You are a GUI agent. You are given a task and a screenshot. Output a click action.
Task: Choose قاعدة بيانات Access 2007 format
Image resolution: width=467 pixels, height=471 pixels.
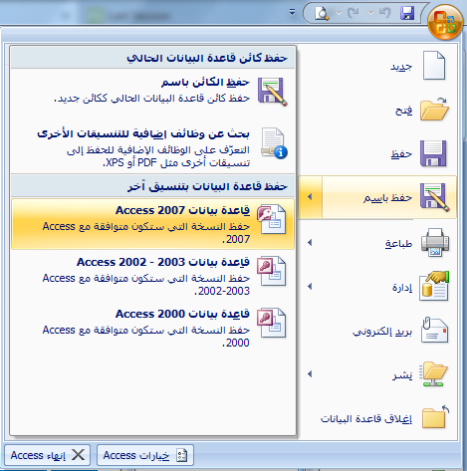tap(152, 224)
